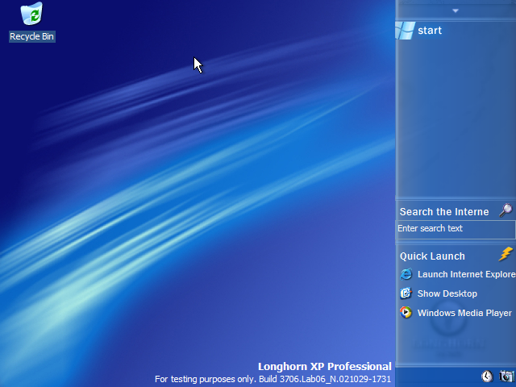The width and height of the screenshot is (516, 387).
Task: Click the Windows Media Player icon
Action: tap(406, 313)
